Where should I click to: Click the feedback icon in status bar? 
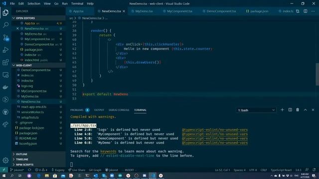307,170
